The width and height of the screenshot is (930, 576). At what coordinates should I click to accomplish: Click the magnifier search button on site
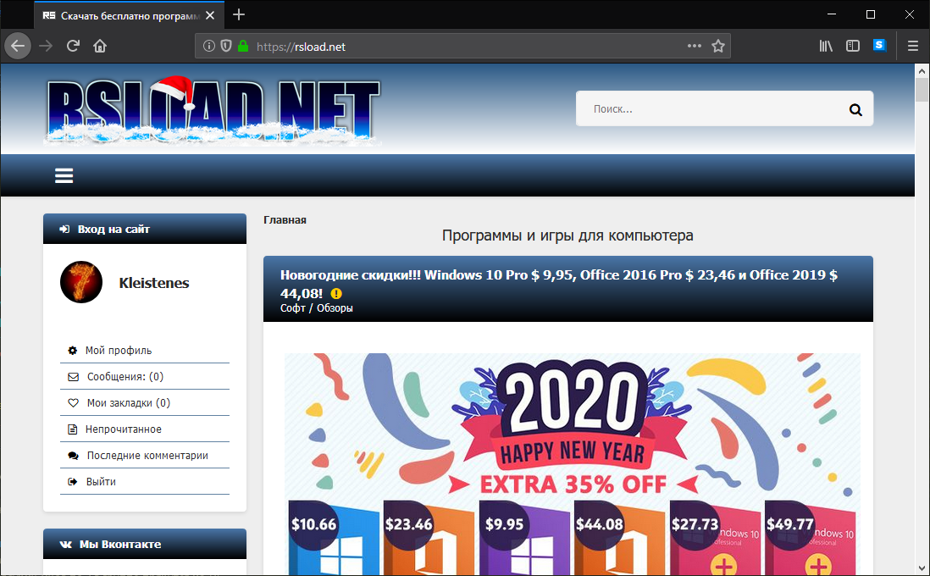click(855, 109)
